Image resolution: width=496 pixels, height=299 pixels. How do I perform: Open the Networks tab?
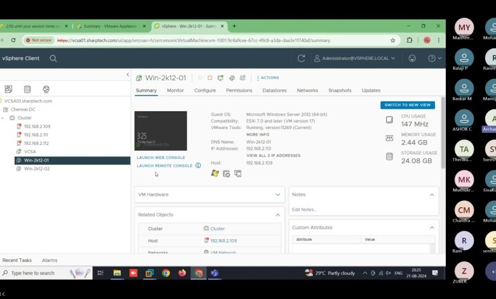point(308,90)
